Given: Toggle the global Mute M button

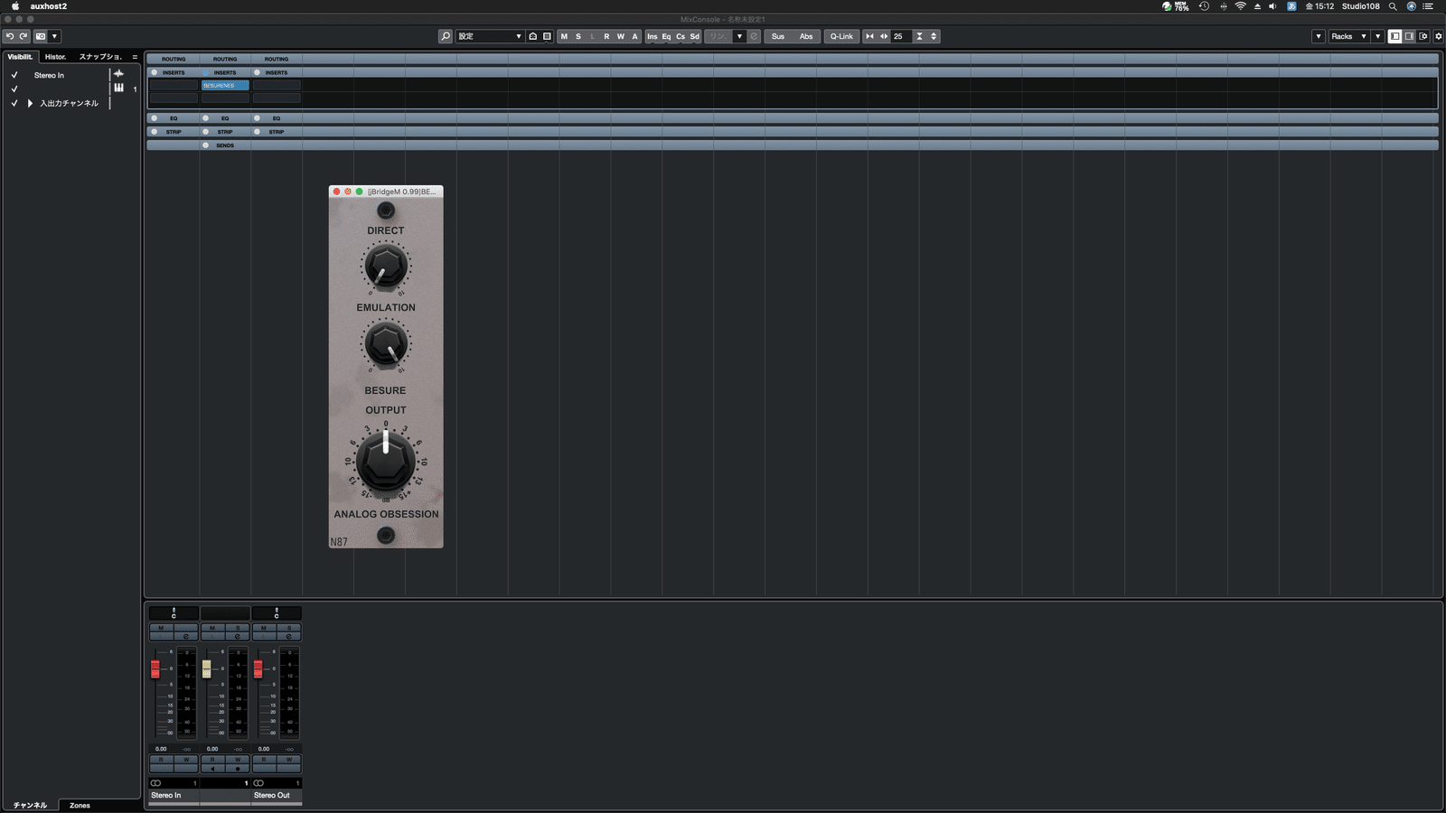Looking at the screenshot, I should (564, 36).
